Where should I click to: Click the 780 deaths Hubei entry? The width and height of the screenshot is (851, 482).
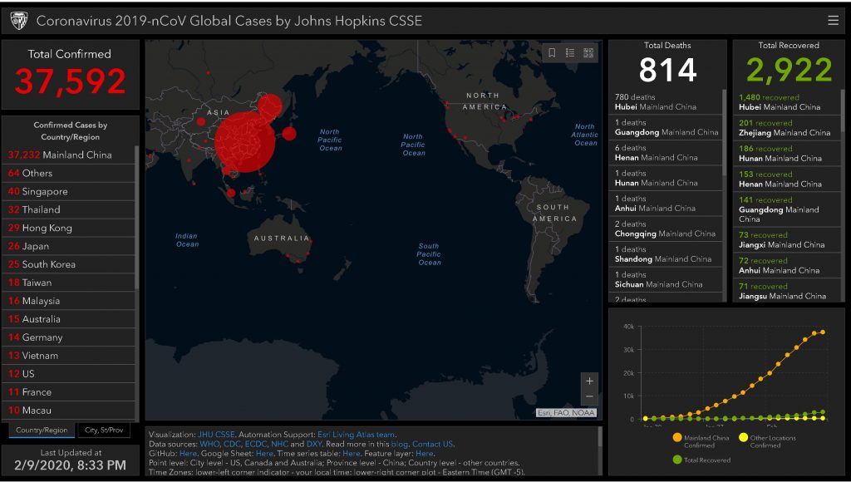pyautogui.click(x=666, y=102)
